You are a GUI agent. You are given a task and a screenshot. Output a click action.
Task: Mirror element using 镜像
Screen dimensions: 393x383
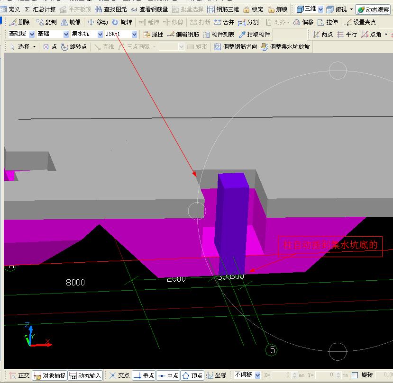click(71, 22)
